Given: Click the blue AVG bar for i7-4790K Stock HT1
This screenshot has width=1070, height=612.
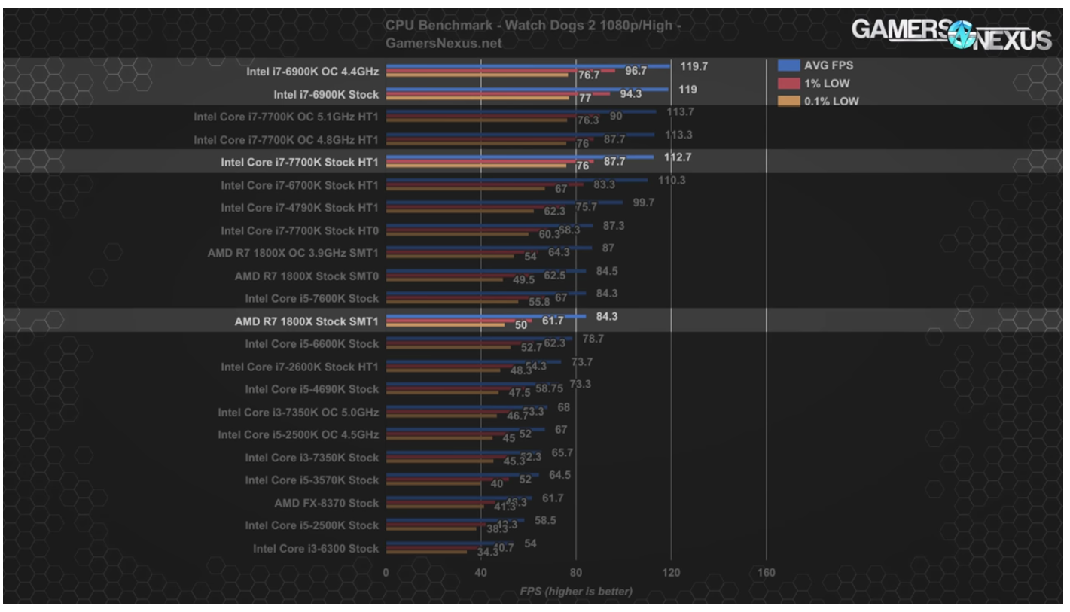Looking at the screenshot, I should (505, 202).
